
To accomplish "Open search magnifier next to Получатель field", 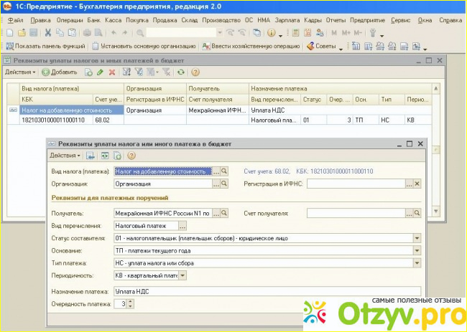I will pos(224,213).
